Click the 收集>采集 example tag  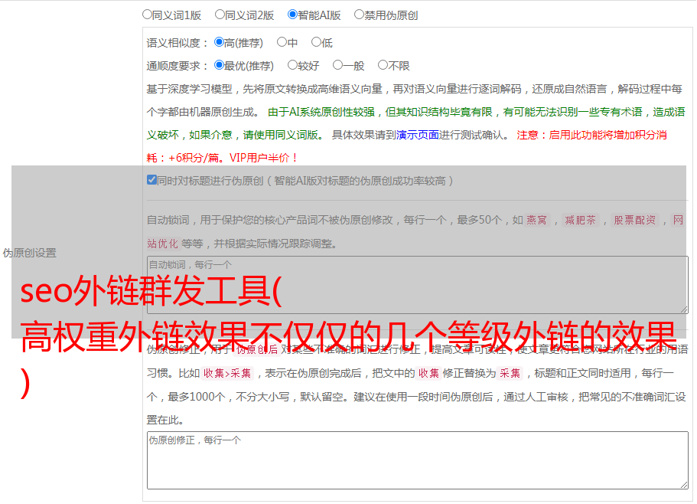tap(227, 373)
